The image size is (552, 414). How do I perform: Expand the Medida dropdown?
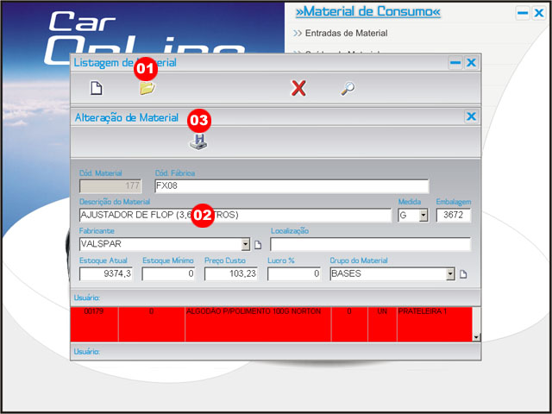point(423,216)
